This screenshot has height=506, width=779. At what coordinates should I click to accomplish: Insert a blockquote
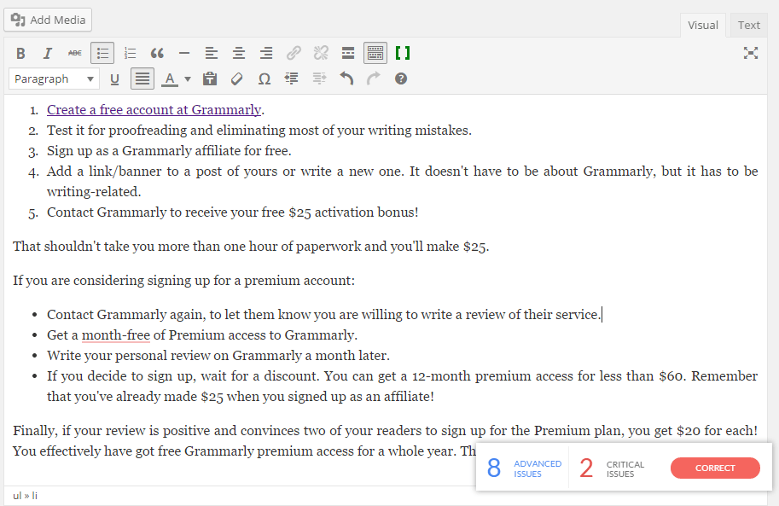[157, 52]
